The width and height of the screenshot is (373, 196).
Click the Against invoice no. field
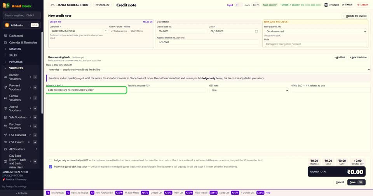point(207,42)
